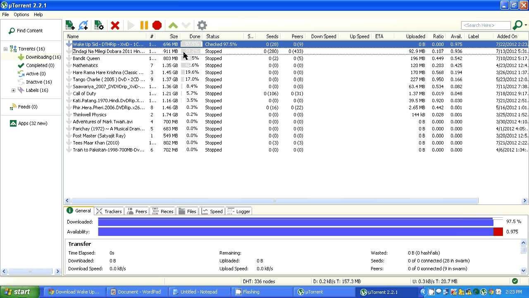
Task: Click the Availability bar in General tab
Action: point(300,232)
